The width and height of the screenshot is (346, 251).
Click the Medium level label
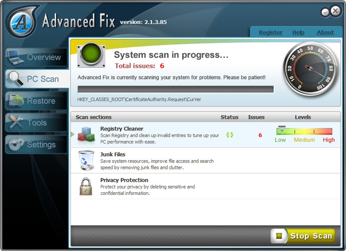[x=304, y=140]
